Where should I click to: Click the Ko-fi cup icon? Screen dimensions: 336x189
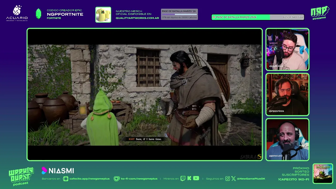click(x=117, y=179)
